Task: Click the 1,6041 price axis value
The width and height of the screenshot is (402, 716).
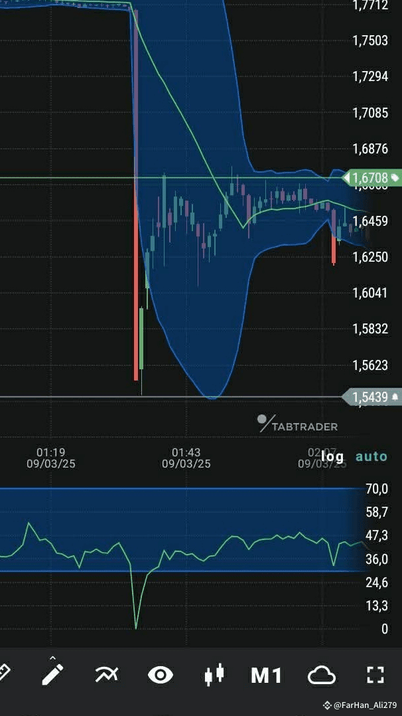Action: (x=370, y=293)
